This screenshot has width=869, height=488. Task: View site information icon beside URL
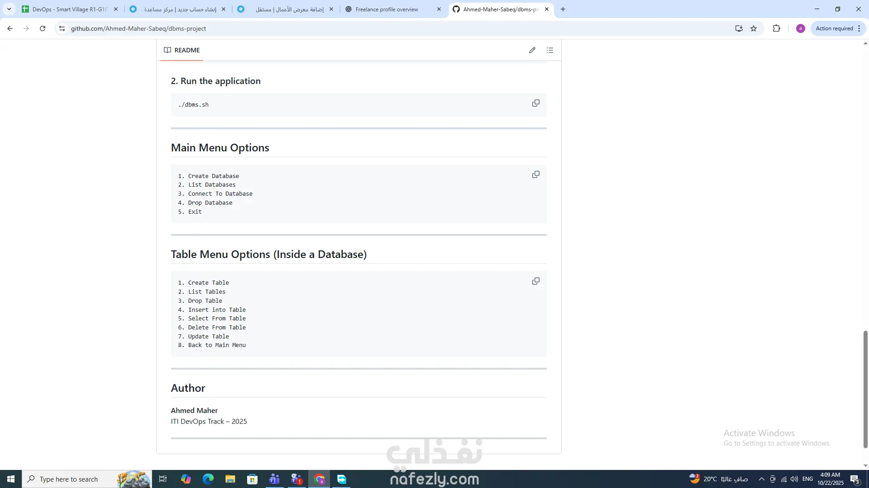point(62,28)
